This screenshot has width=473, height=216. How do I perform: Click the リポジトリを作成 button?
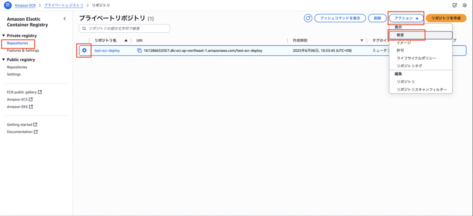(x=446, y=18)
